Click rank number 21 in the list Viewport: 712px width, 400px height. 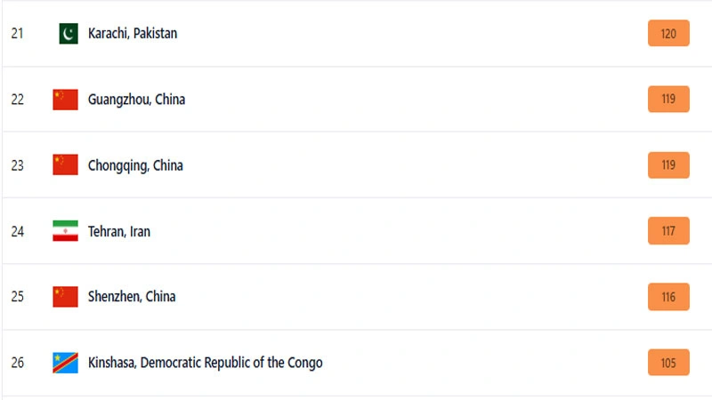click(x=18, y=34)
